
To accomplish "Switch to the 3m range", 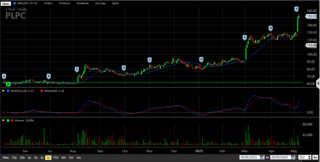I will point(71,158).
